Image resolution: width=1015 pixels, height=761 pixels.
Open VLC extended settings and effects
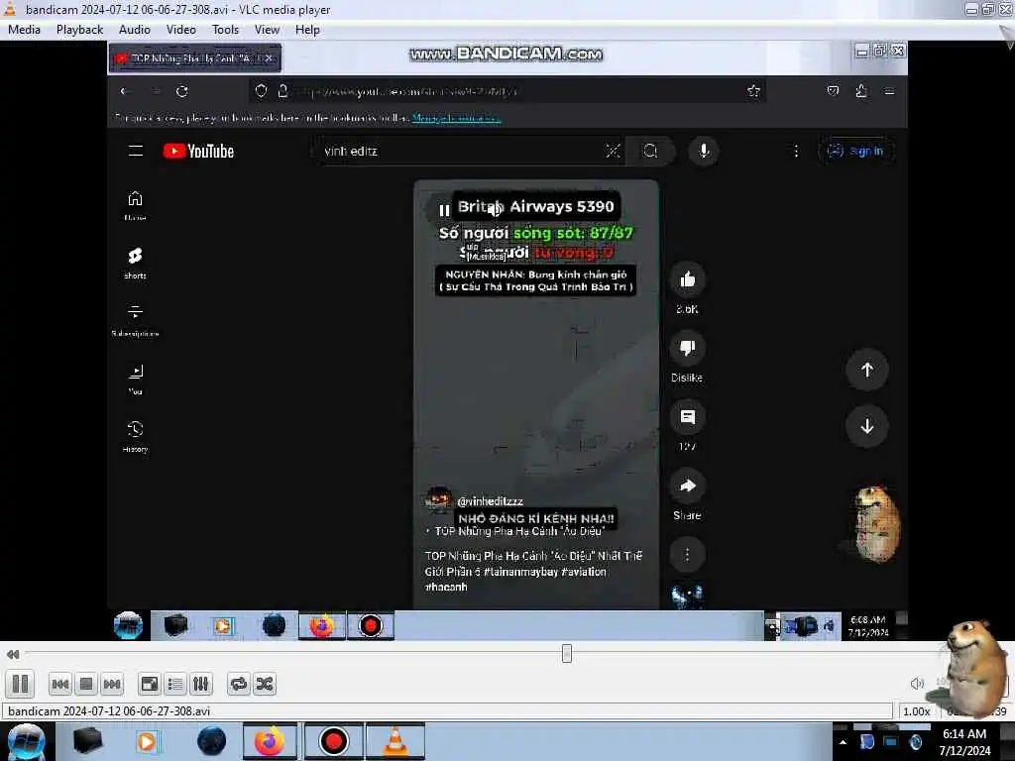(200, 684)
